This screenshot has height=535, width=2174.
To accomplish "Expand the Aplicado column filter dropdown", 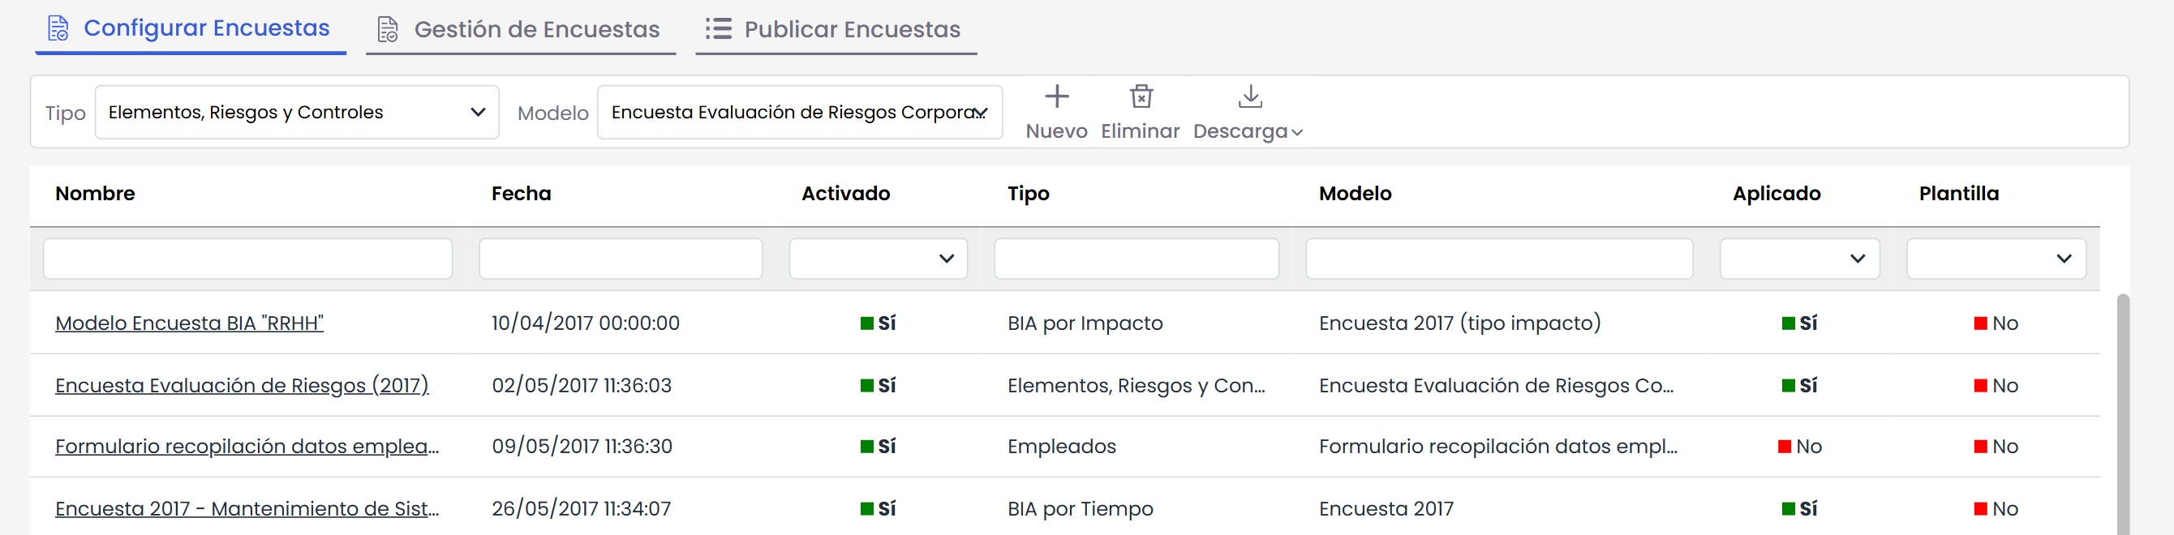I will (x=1799, y=259).
